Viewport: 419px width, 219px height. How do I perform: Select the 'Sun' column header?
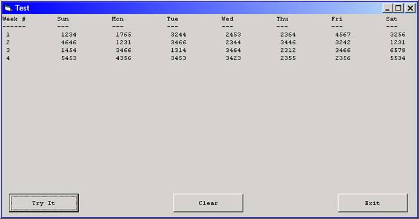tap(63, 19)
